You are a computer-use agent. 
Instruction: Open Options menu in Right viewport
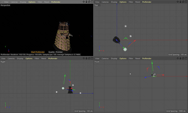(29, 59)
